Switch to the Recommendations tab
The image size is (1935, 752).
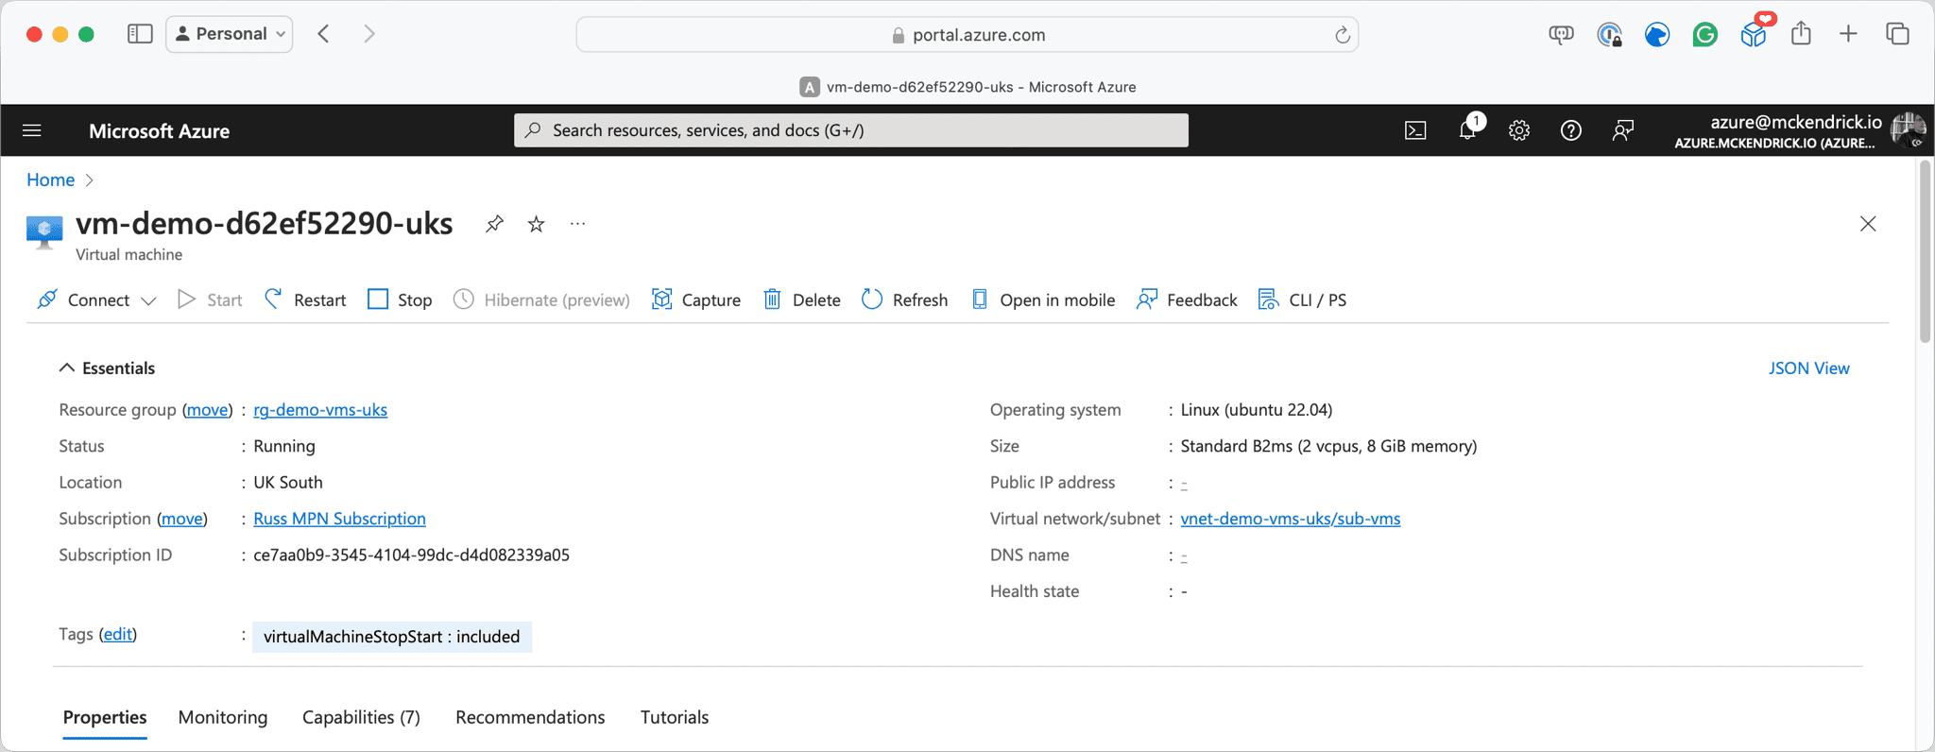(530, 717)
